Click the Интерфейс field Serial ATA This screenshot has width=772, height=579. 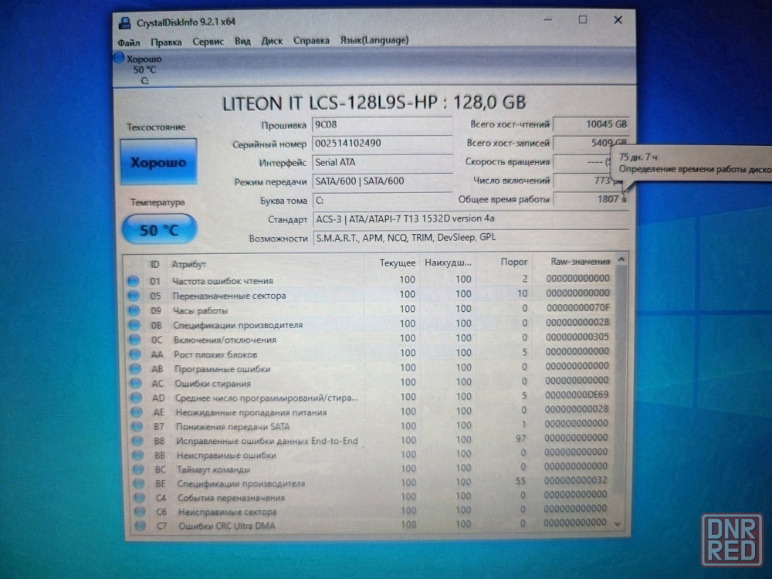[381, 162]
